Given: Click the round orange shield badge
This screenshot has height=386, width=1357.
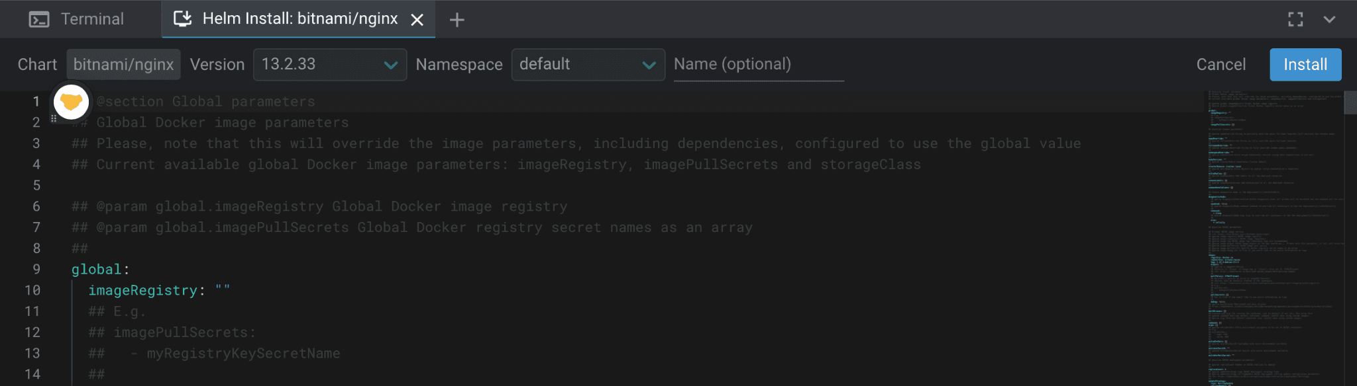Looking at the screenshot, I should (71, 102).
